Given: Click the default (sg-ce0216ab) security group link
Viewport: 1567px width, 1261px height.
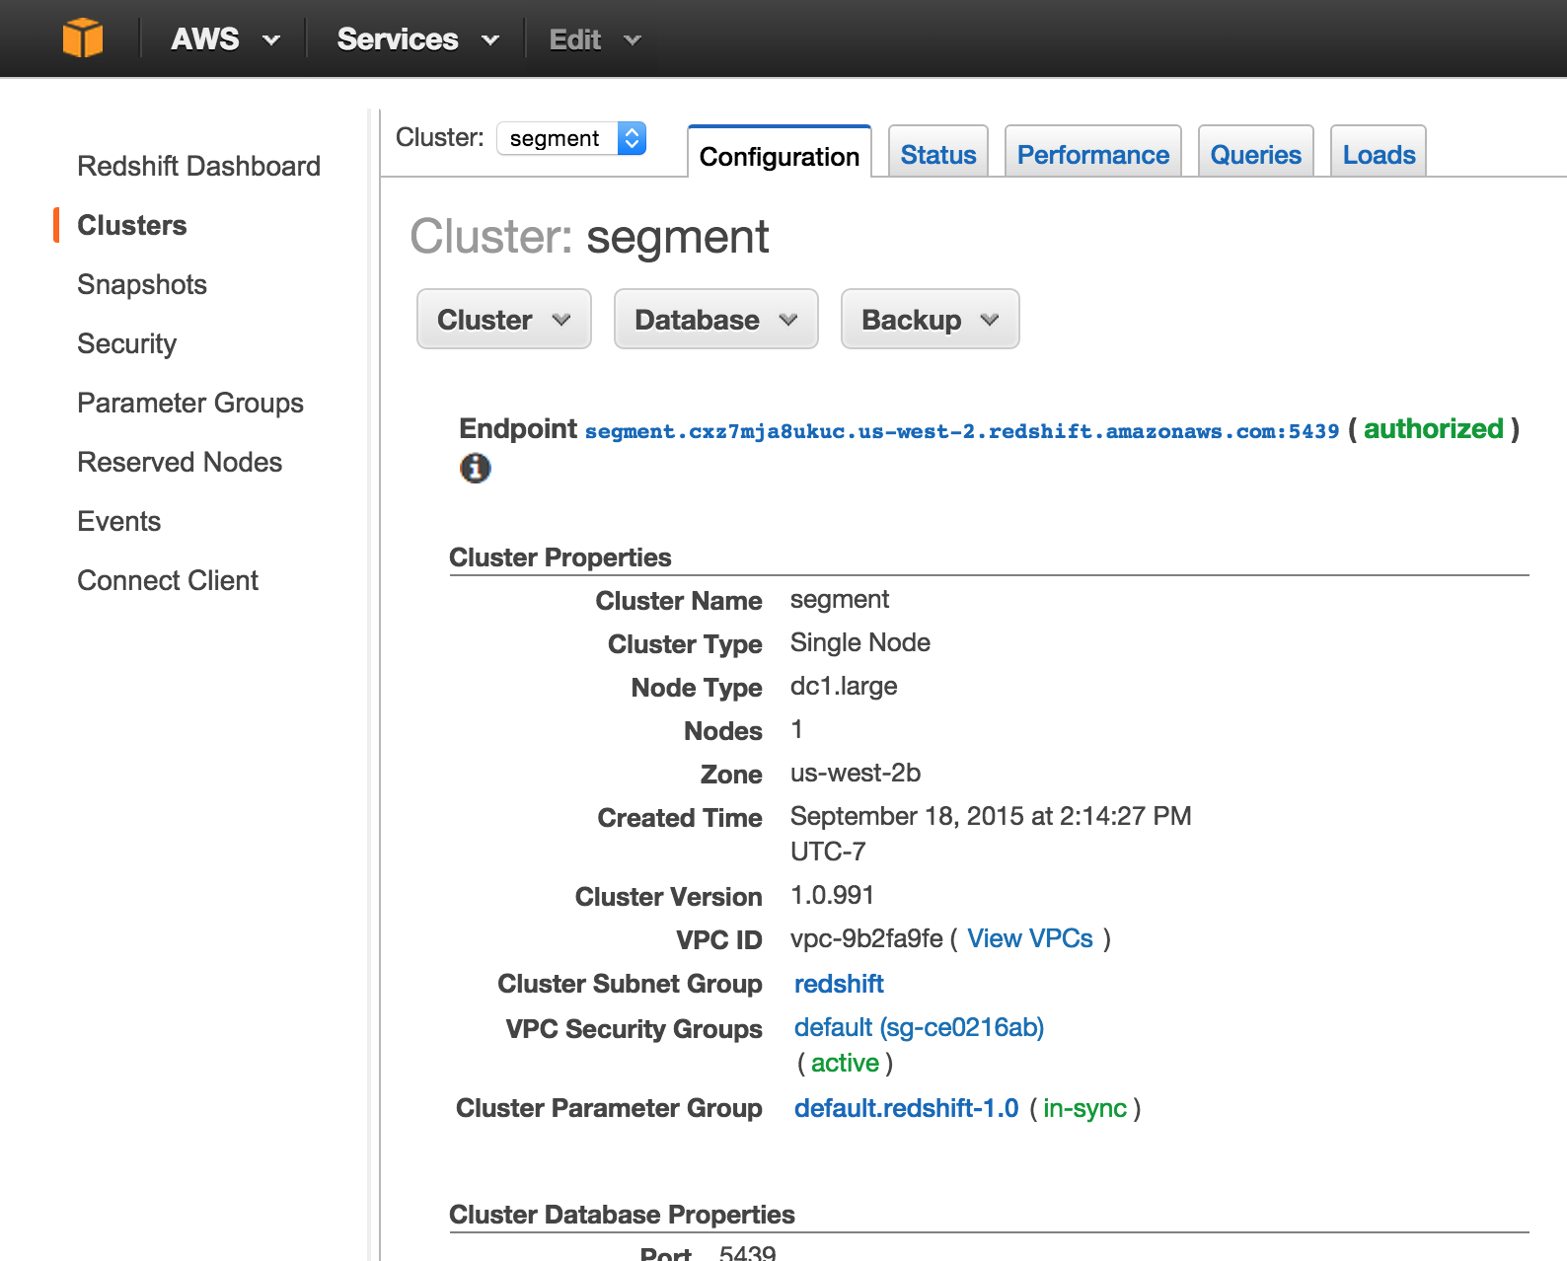Looking at the screenshot, I should click(x=919, y=1027).
